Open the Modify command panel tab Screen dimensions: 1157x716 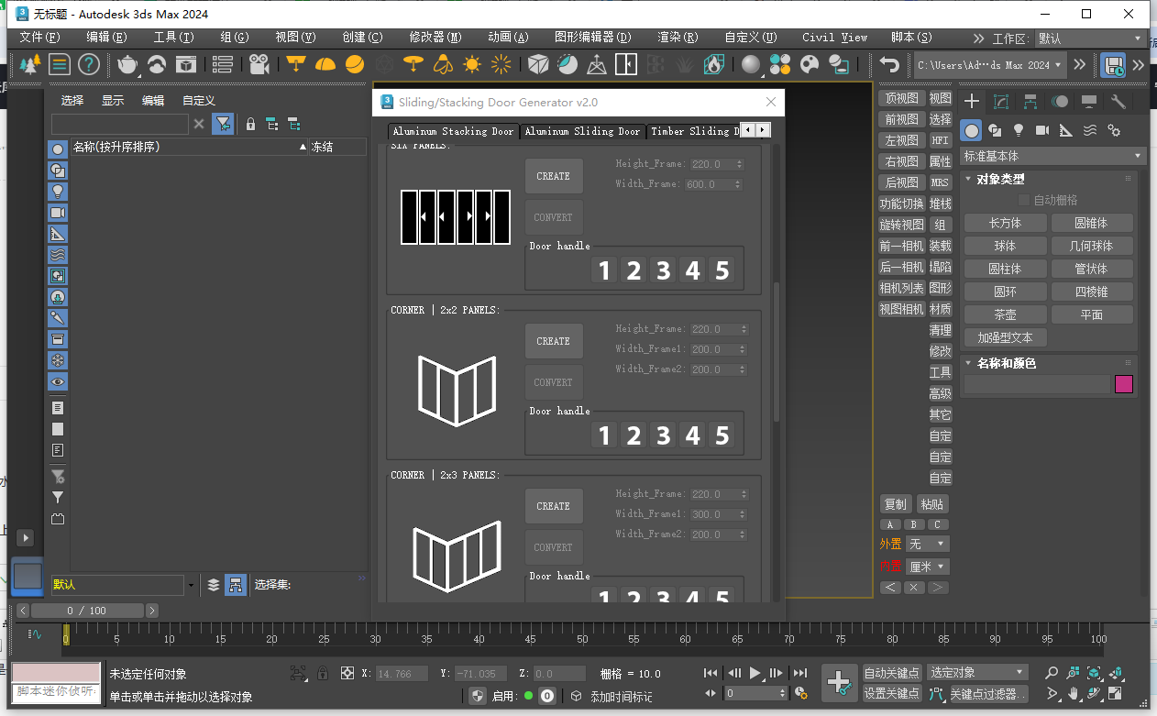(x=1001, y=102)
